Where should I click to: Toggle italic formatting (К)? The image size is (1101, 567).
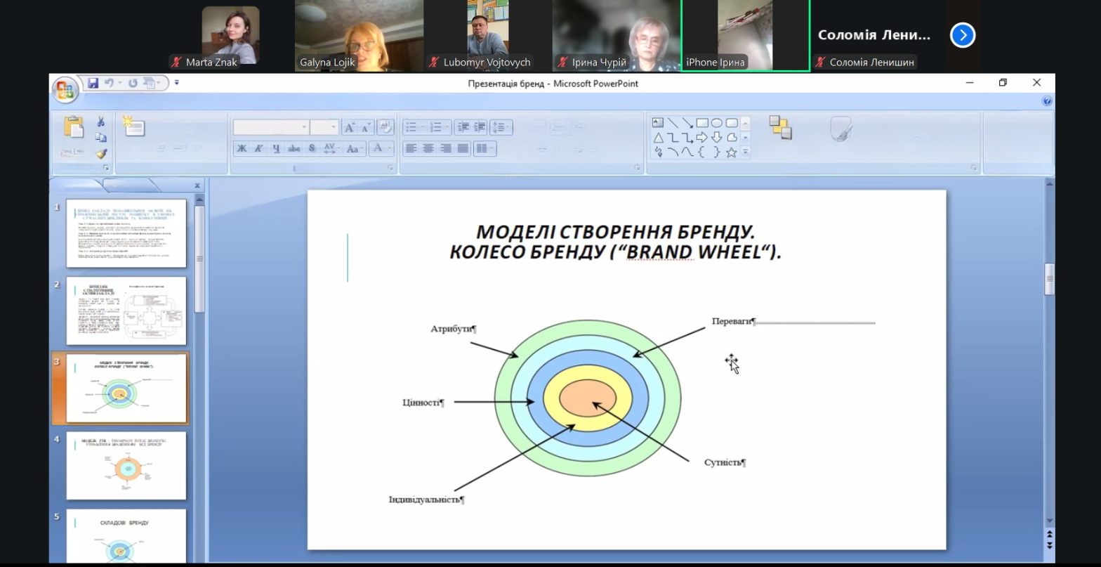(x=258, y=149)
